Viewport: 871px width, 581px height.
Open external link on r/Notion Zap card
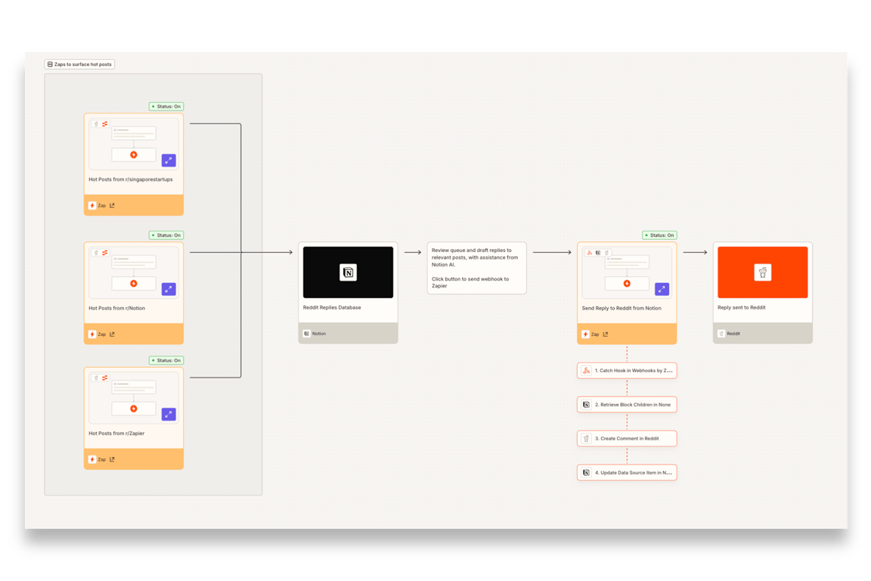coord(112,334)
